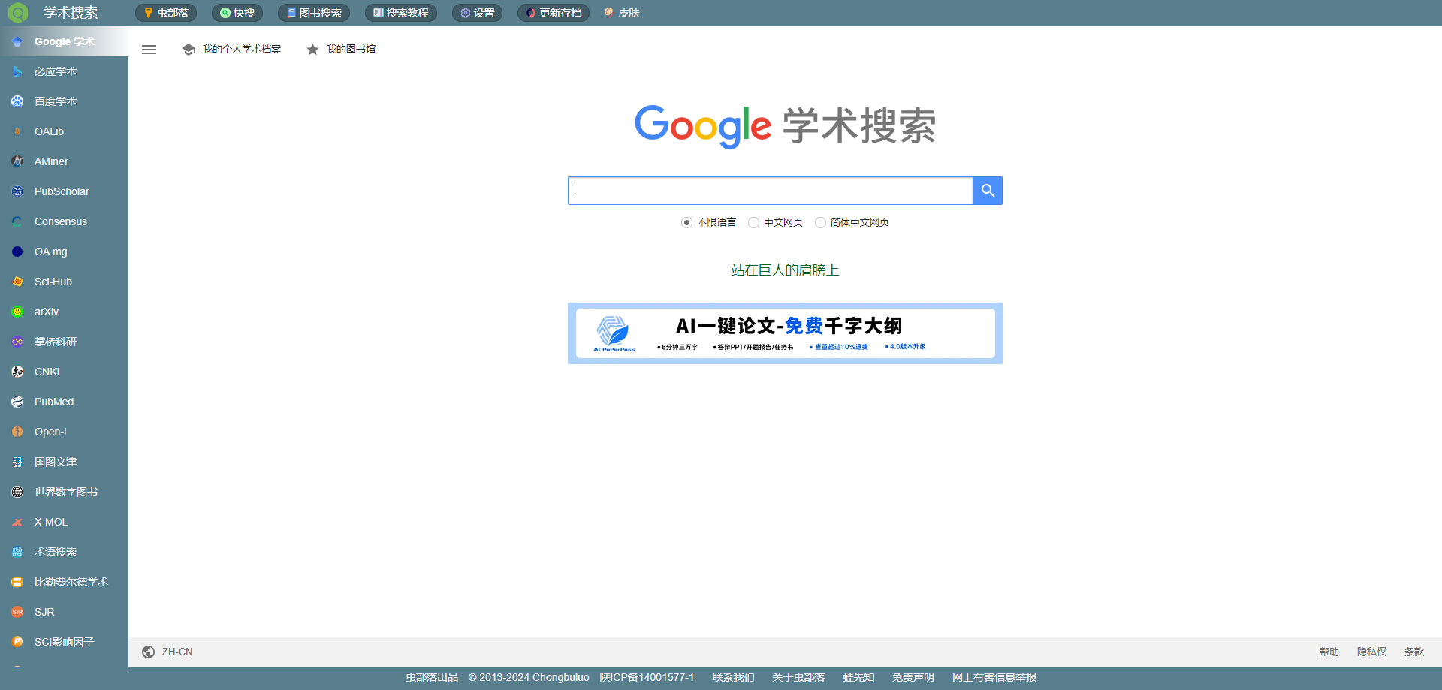Open the 网上有害信息举报 link
This screenshot has height=690, width=1442.
(x=994, y=677)
